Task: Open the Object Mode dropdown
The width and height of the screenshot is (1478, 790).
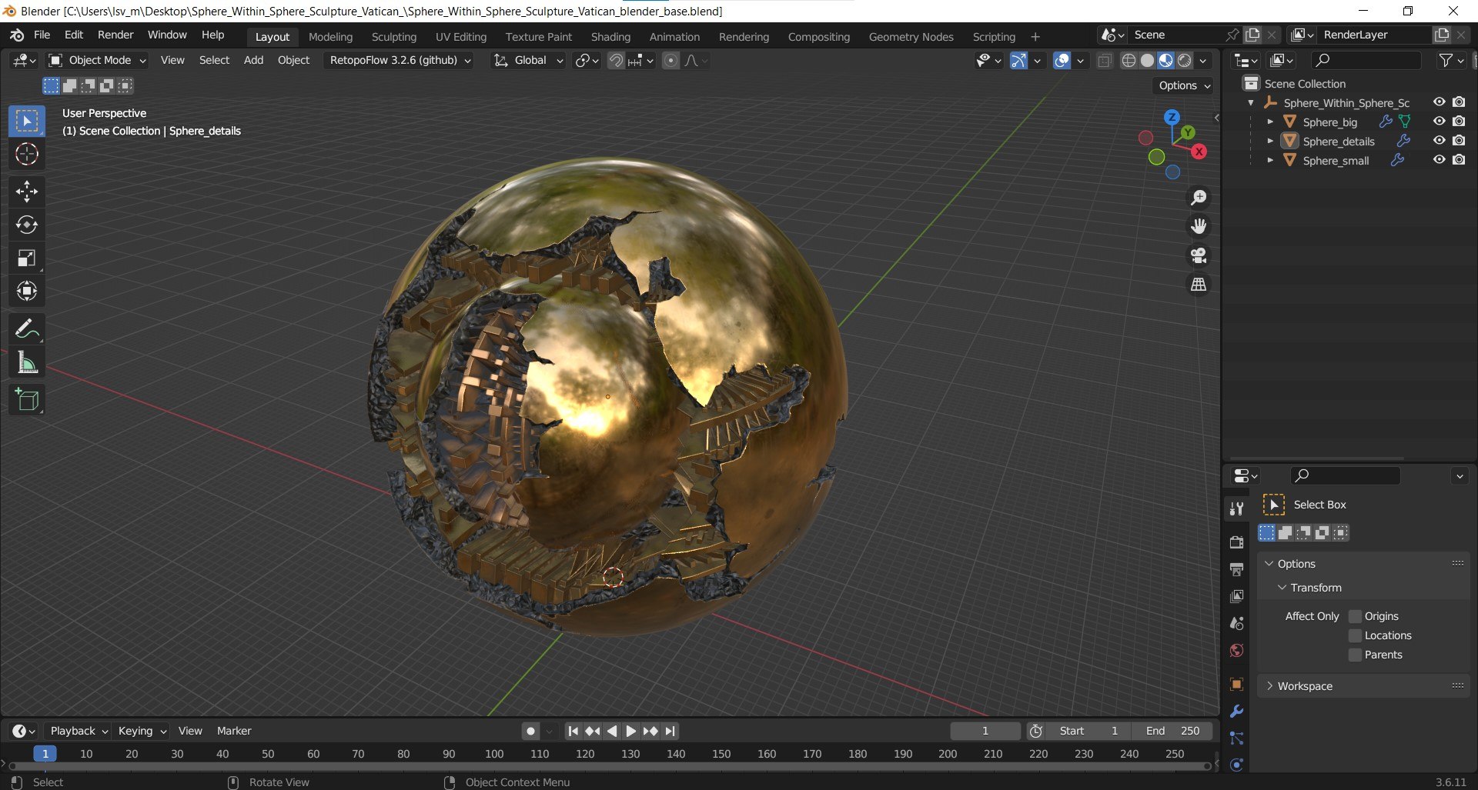Action: coord(97,60)
